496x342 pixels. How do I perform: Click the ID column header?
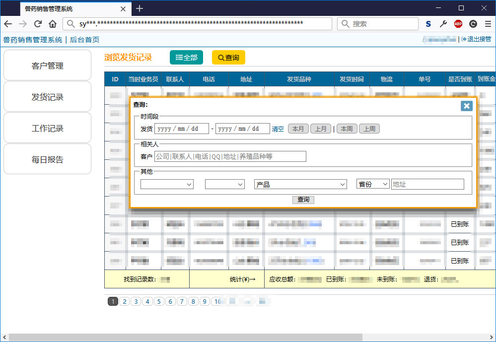(x=115, y=79)
